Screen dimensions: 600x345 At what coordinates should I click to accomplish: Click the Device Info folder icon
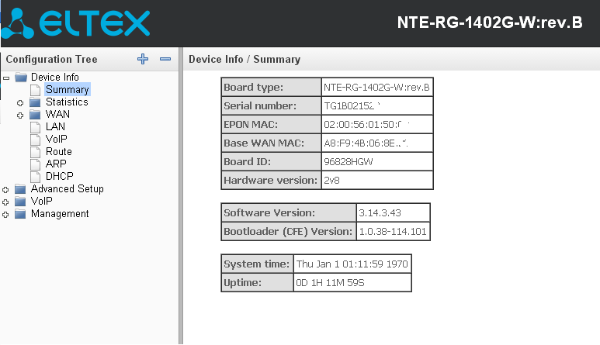tap(21, 78)
